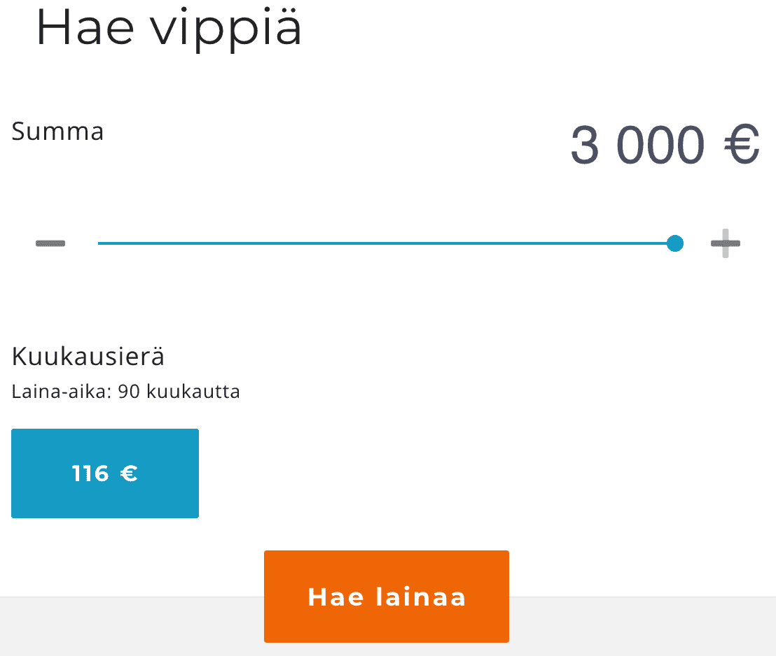The width and height of the screenshot is (776, 656).
Task: Click the round blue slider handle
Action: click(x=675, y=243)
